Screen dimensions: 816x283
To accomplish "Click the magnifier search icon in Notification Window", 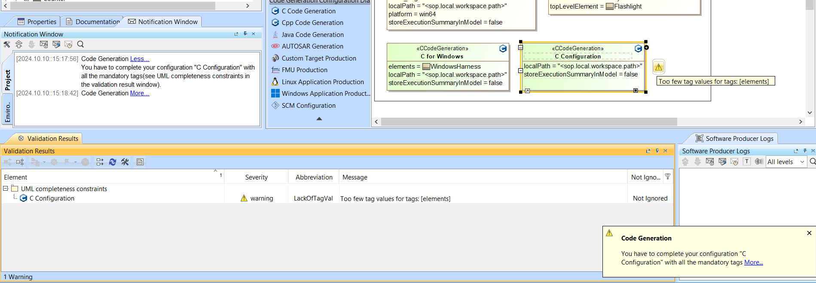I will point(80,44).
